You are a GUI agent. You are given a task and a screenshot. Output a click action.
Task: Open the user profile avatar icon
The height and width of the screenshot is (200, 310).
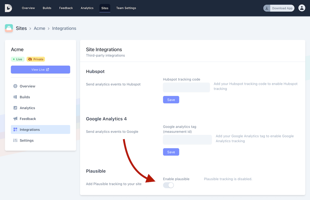(302, 8)
